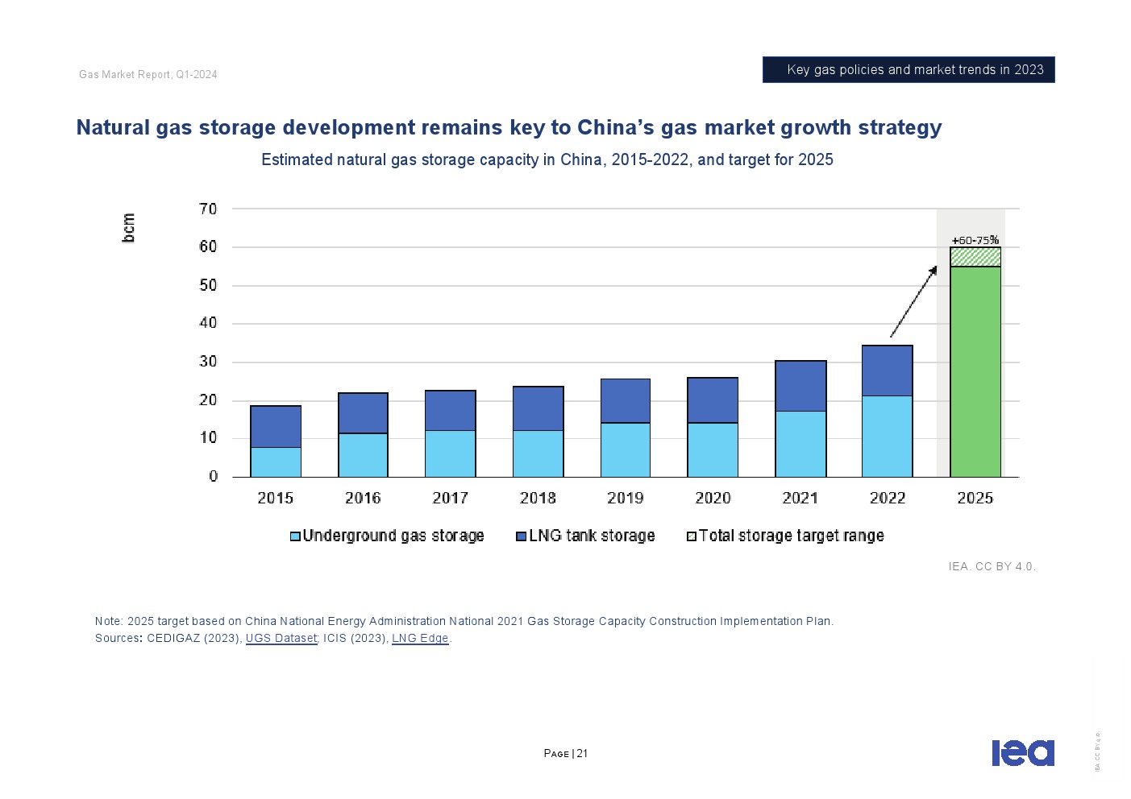The width and height of the screenshot is (1131, 799).
Task: Click the 2015 underground gas storage bar segment
Action: point(275,462)
